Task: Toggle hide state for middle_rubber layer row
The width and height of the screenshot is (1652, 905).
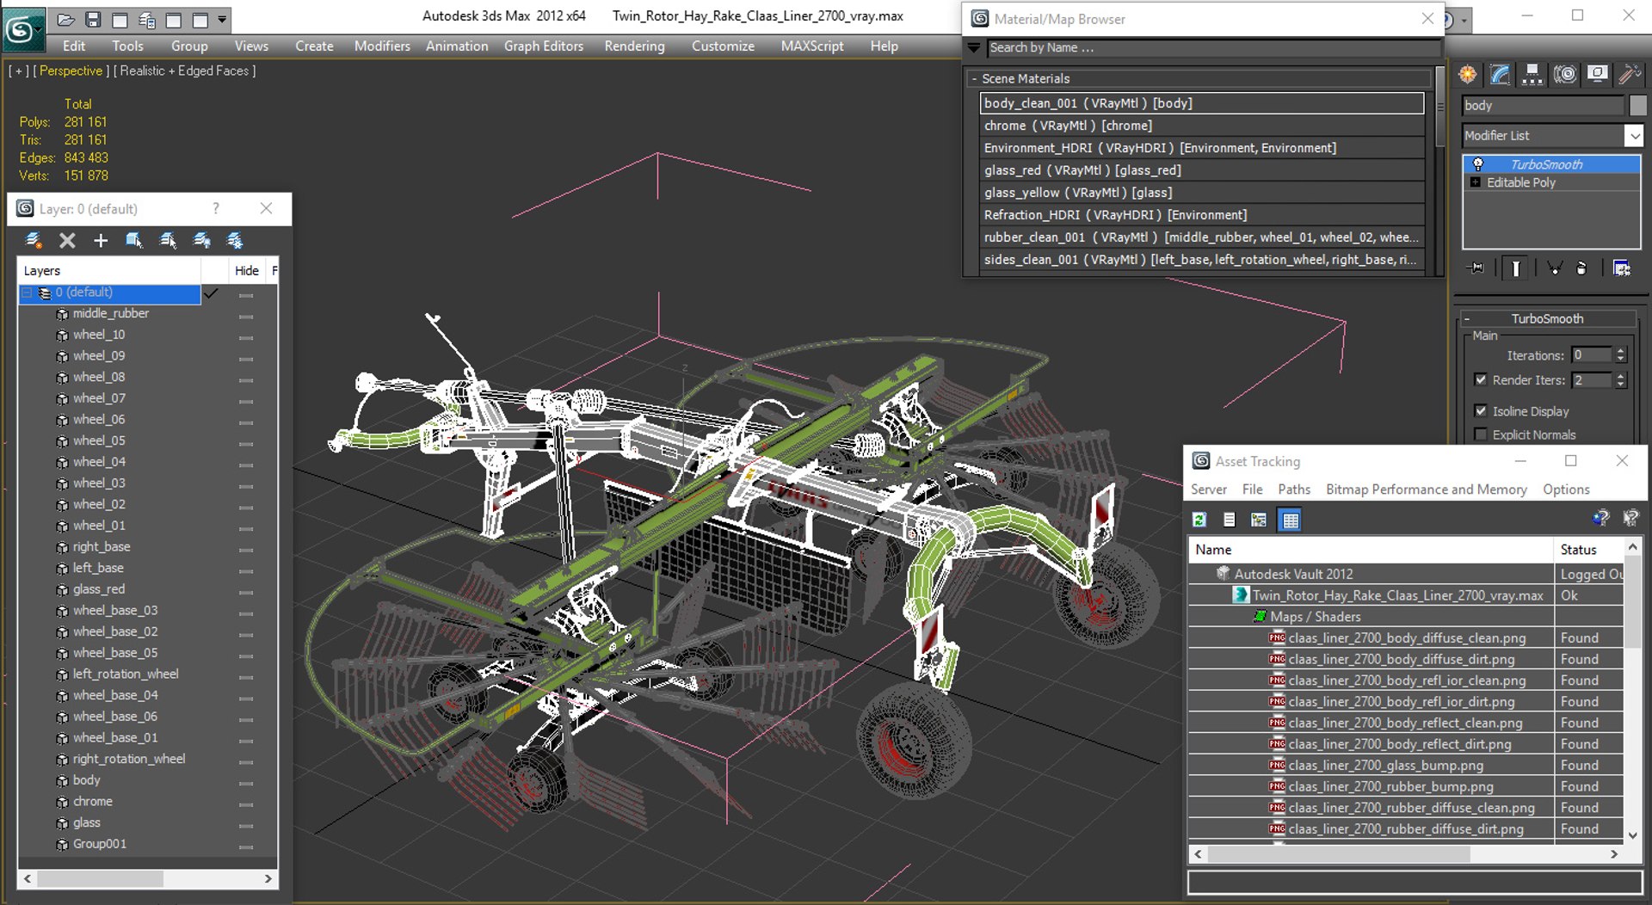Action: tap(246, 317)
